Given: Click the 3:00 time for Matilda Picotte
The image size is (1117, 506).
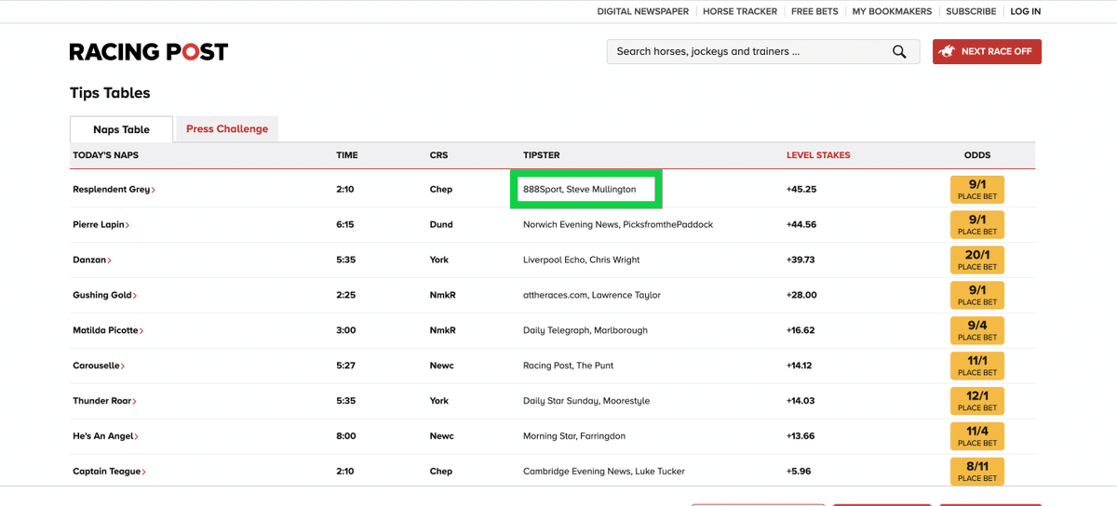Looking at the screenshot, I should coord(346,331).
